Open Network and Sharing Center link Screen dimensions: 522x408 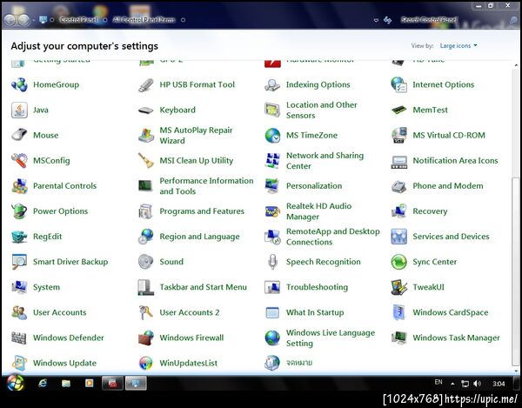coord(325,161)
